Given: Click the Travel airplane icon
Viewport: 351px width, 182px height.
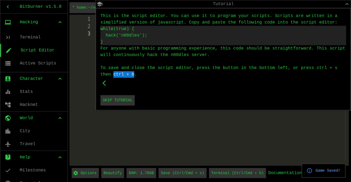Looking at the screenshot, I should coord(8,144).
